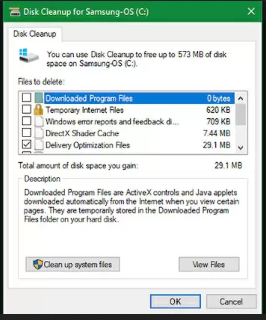
Task: Click the file list's up arrow
Action: [241, 99]
